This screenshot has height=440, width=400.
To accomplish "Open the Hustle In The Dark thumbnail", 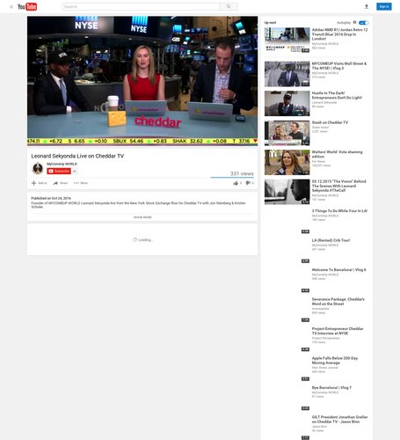I will [x=287, y=103].
